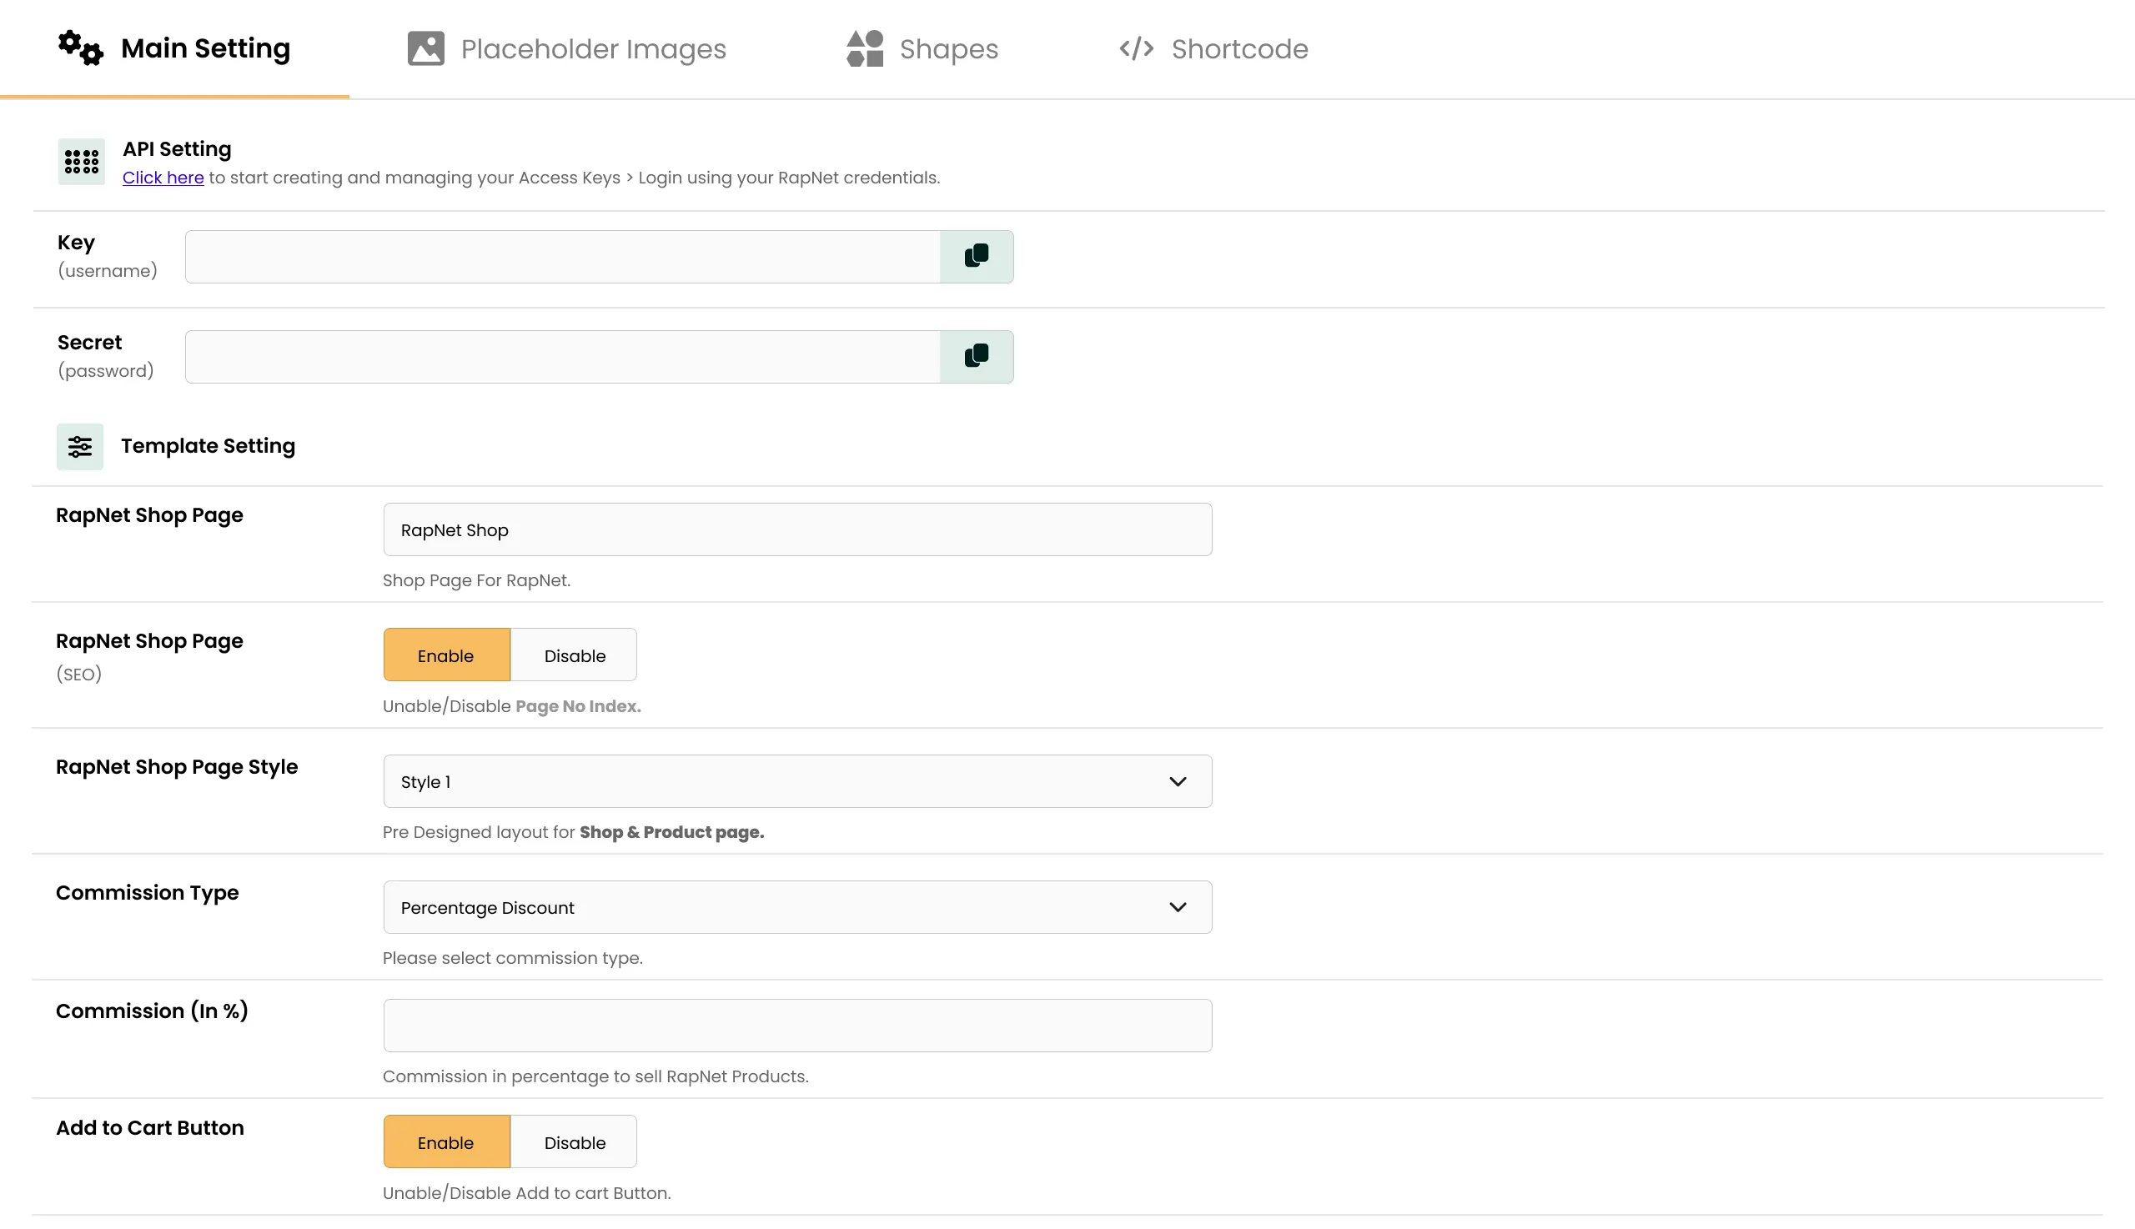
Task: Click the RapNet Shop Page Style label
Action: tap(177, 766)
